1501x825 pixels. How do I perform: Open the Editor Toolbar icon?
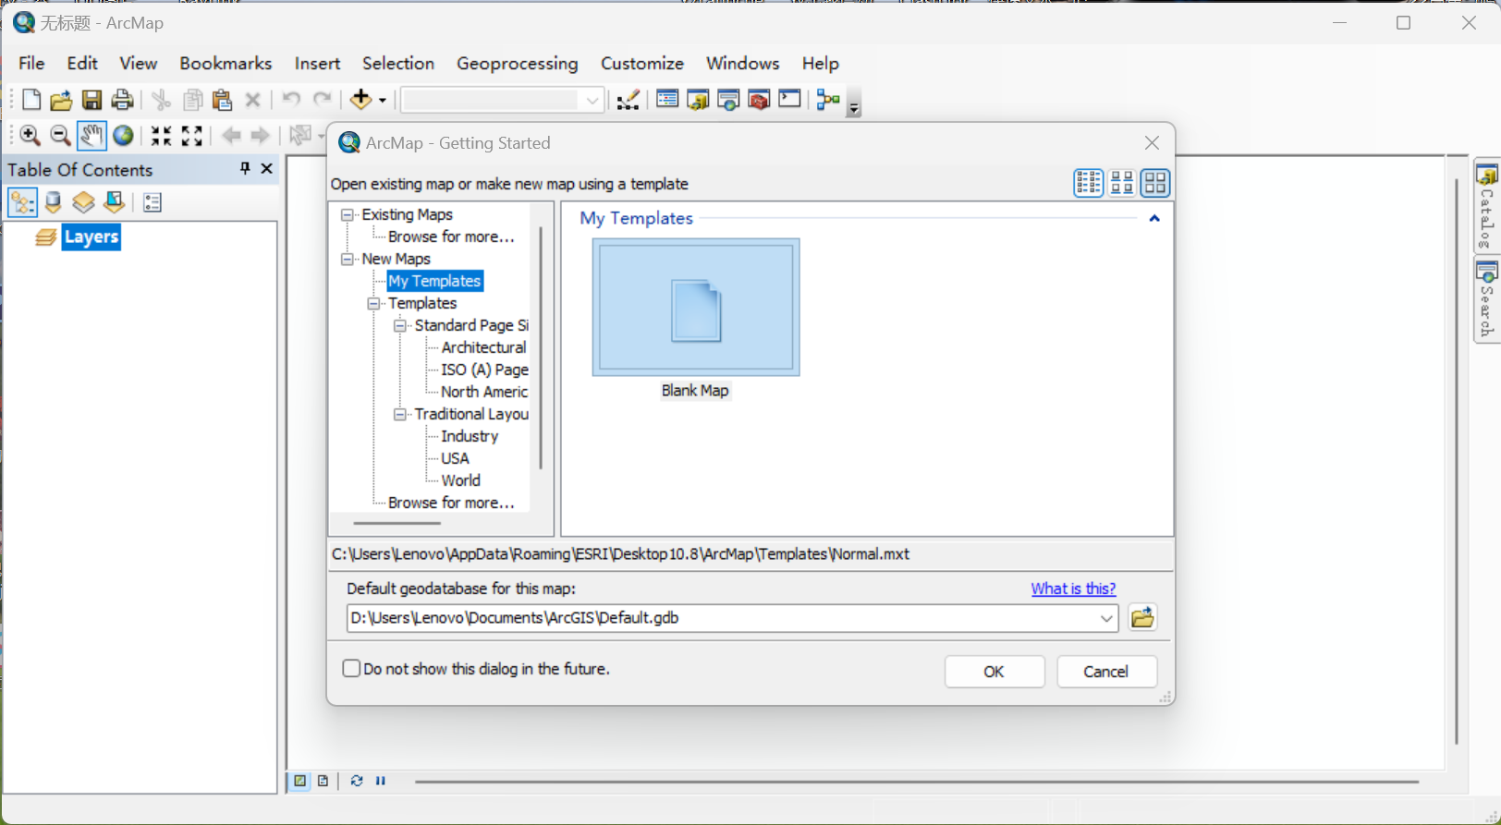[x=628, y=100]
